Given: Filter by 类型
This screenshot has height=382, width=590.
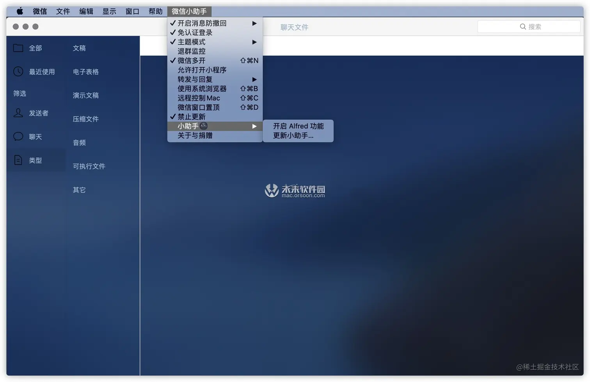Looking at the screenshot, I should click(36, 160).
